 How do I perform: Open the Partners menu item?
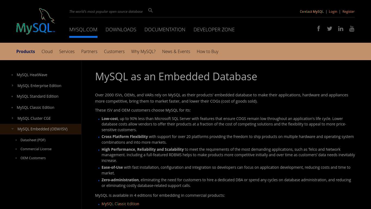[x=89, y=51]
